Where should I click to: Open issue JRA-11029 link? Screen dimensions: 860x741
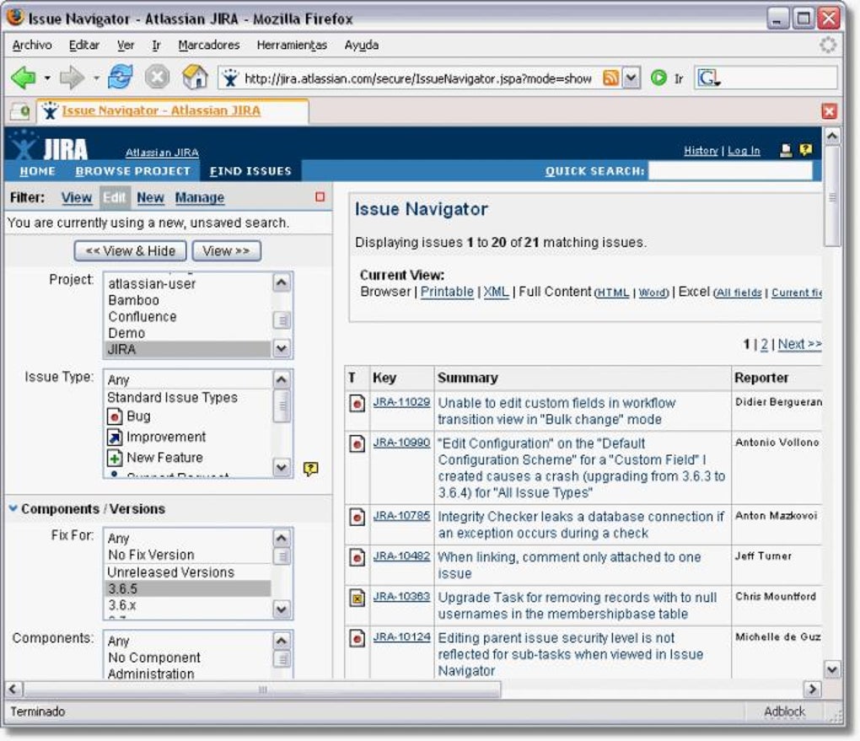click(x=401, y=402)
